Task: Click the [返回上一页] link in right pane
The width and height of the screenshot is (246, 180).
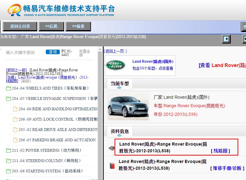Action: [x=115, y=51]
